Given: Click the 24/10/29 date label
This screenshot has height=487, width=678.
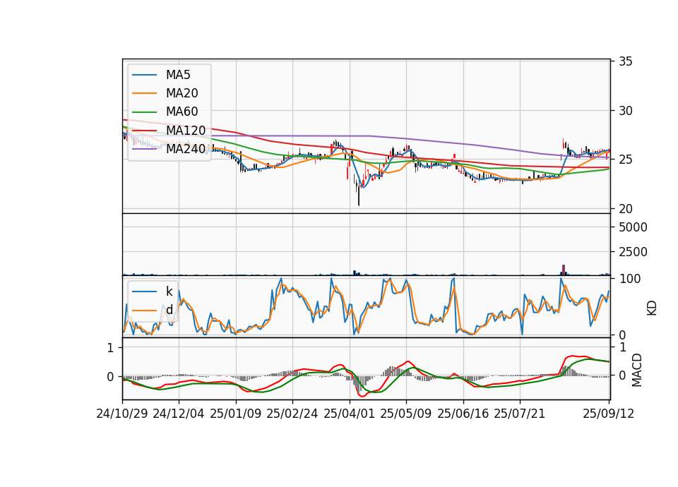Looking at the screenshot, I should pos(122,414).
